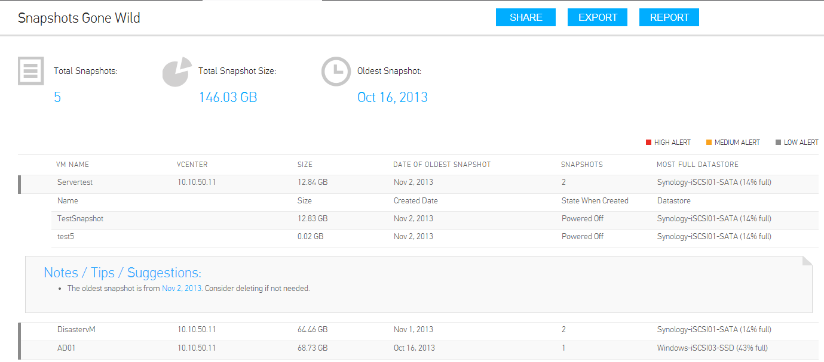Collapse the Servertest VM row
Screen dimensions: 824x362
[x=75, y=182]
